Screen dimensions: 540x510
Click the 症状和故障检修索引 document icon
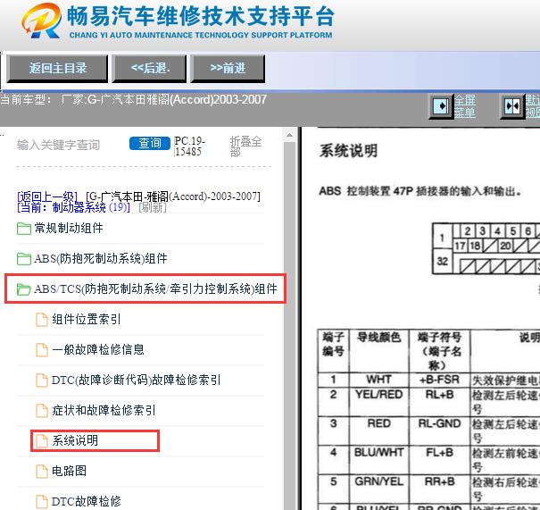[42, 411]
